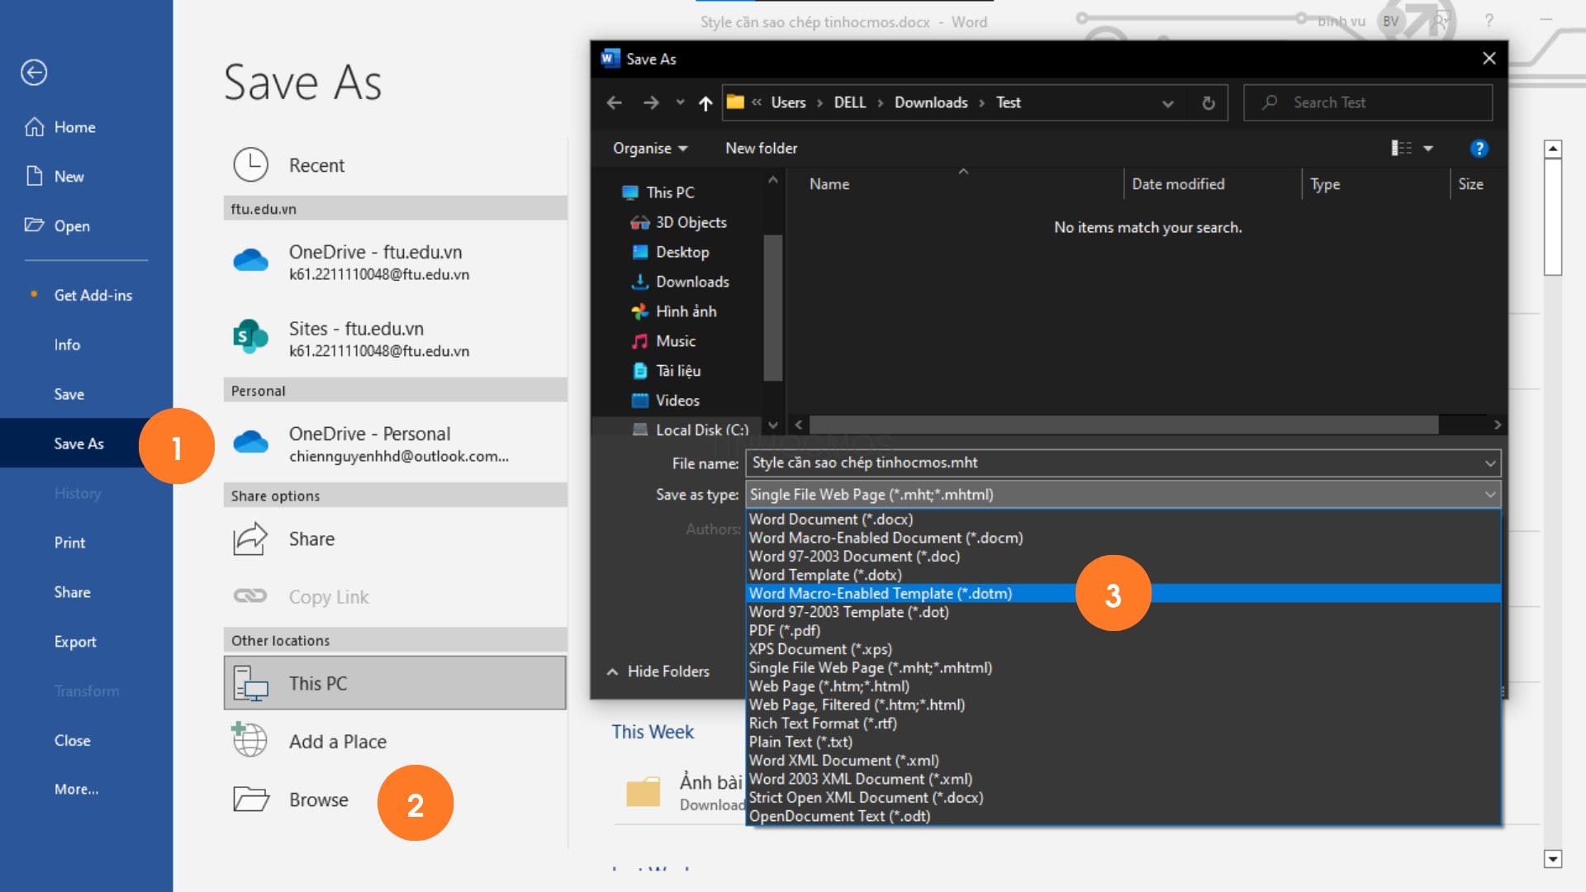Click Downloads in the address breadcrumb
This screenshot has height=892, width=1586.
click(x=931, y=102)
